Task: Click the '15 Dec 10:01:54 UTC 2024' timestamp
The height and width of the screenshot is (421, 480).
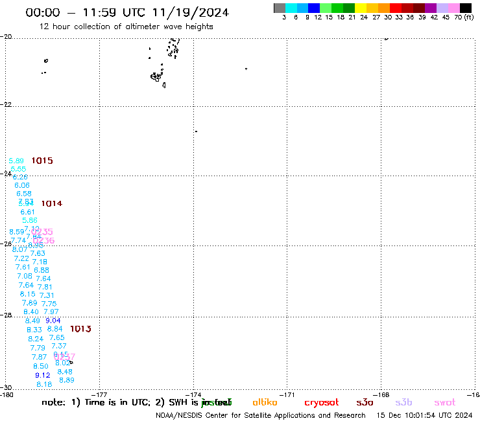Action: coord(425,415)
